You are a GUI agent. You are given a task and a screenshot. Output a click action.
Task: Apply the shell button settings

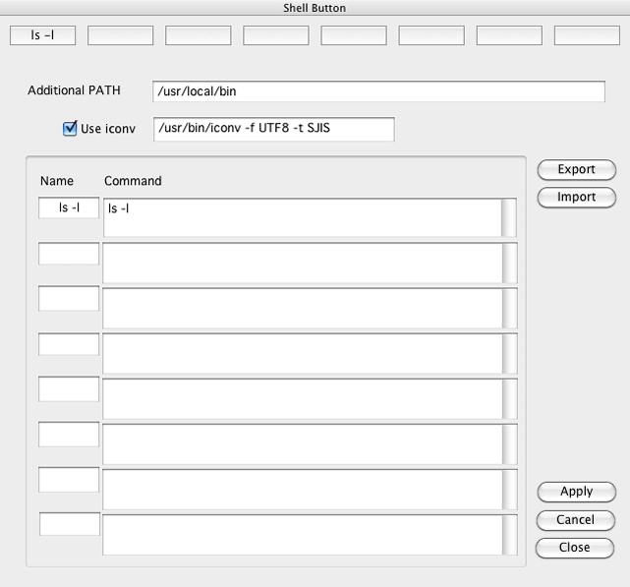pyautogui.click(x=577, y=492)
